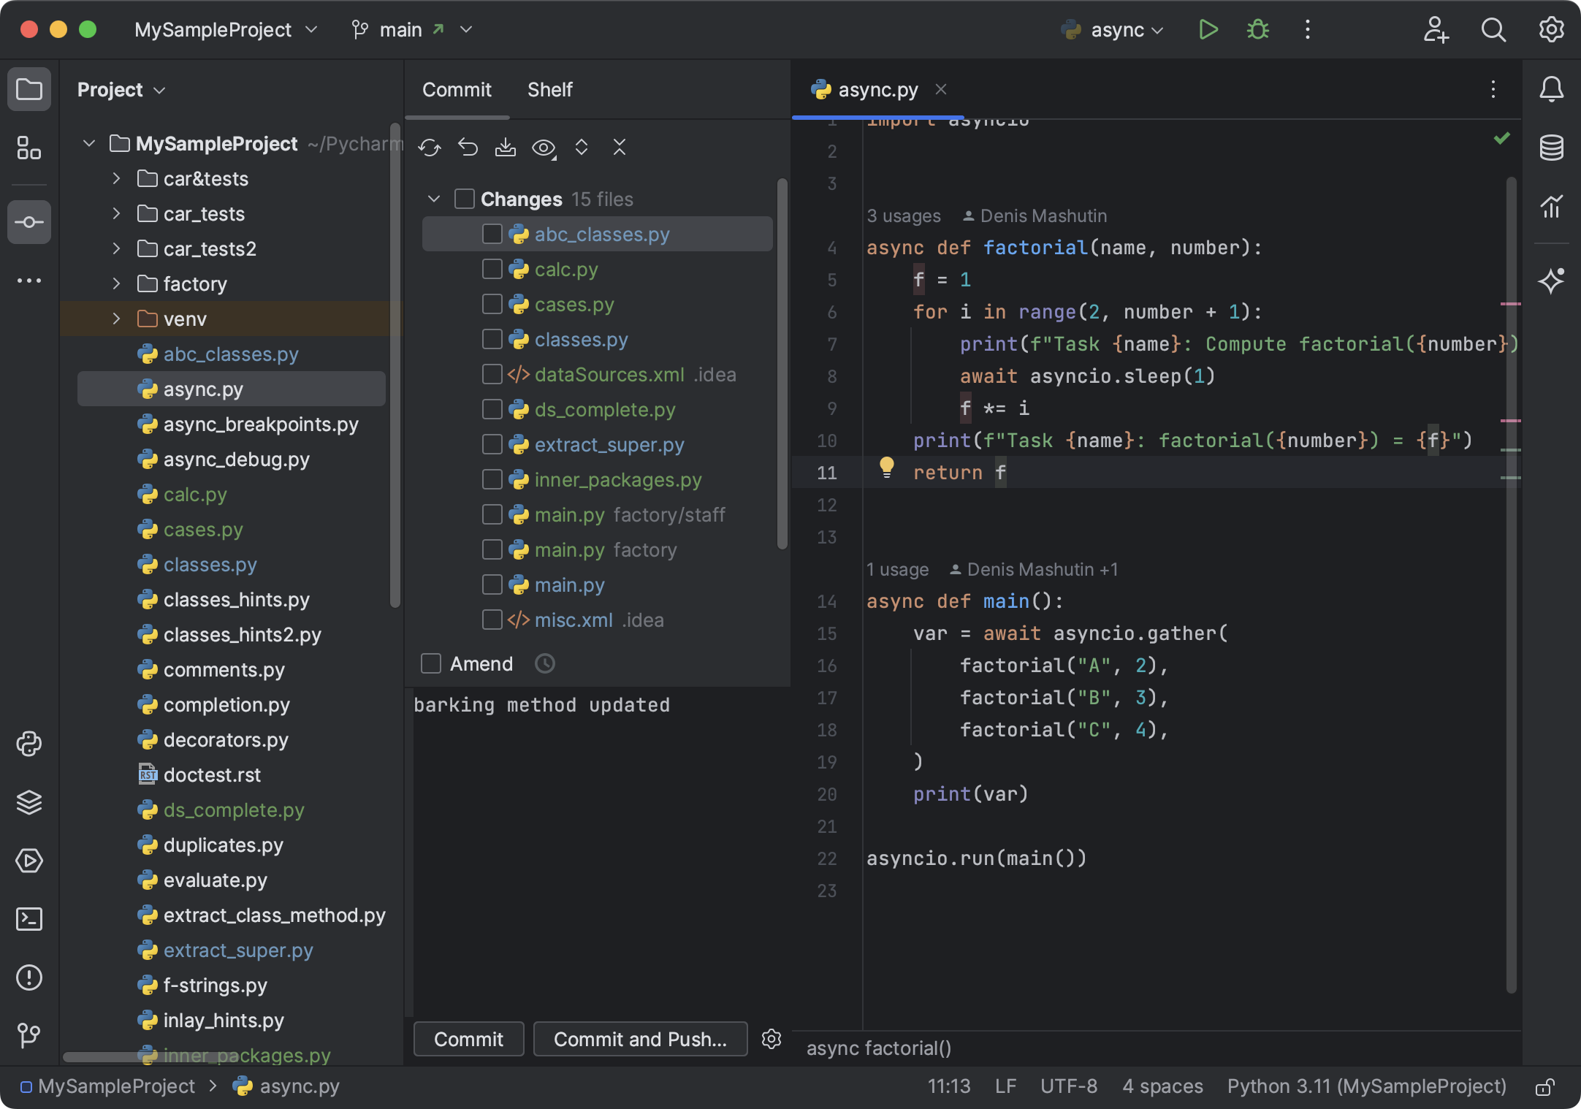Viewport: 1581px width, 1109px height.
Task: Refresh changes in the Commit panel
Action: click(x=430, y=148)
